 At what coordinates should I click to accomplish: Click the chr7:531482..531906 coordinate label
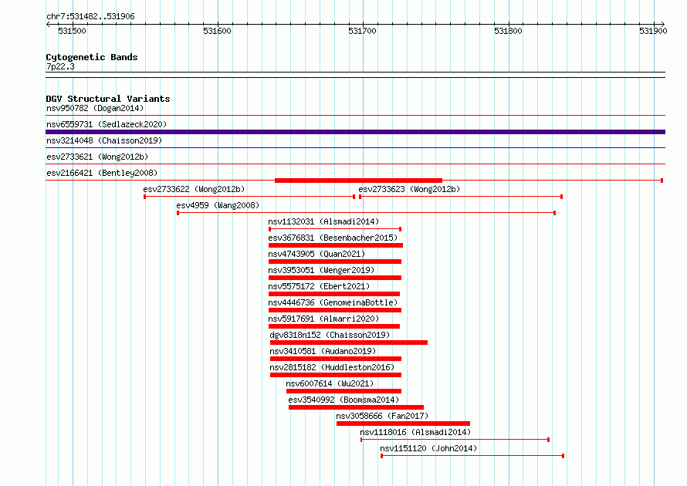tap(90, 16)
